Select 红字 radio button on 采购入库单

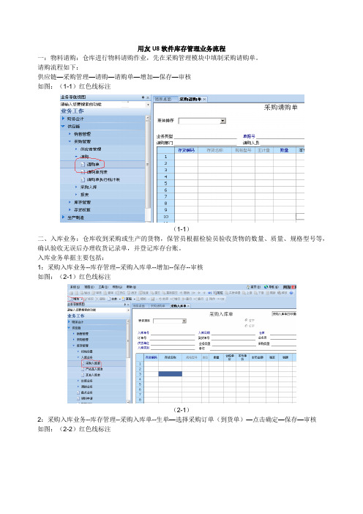point(247,326)
